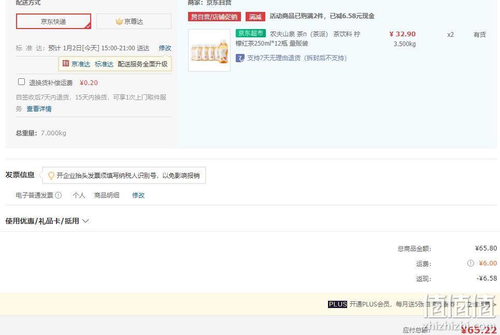
Task: Select the 京东快递 delivery option
Action: [53, 21]
